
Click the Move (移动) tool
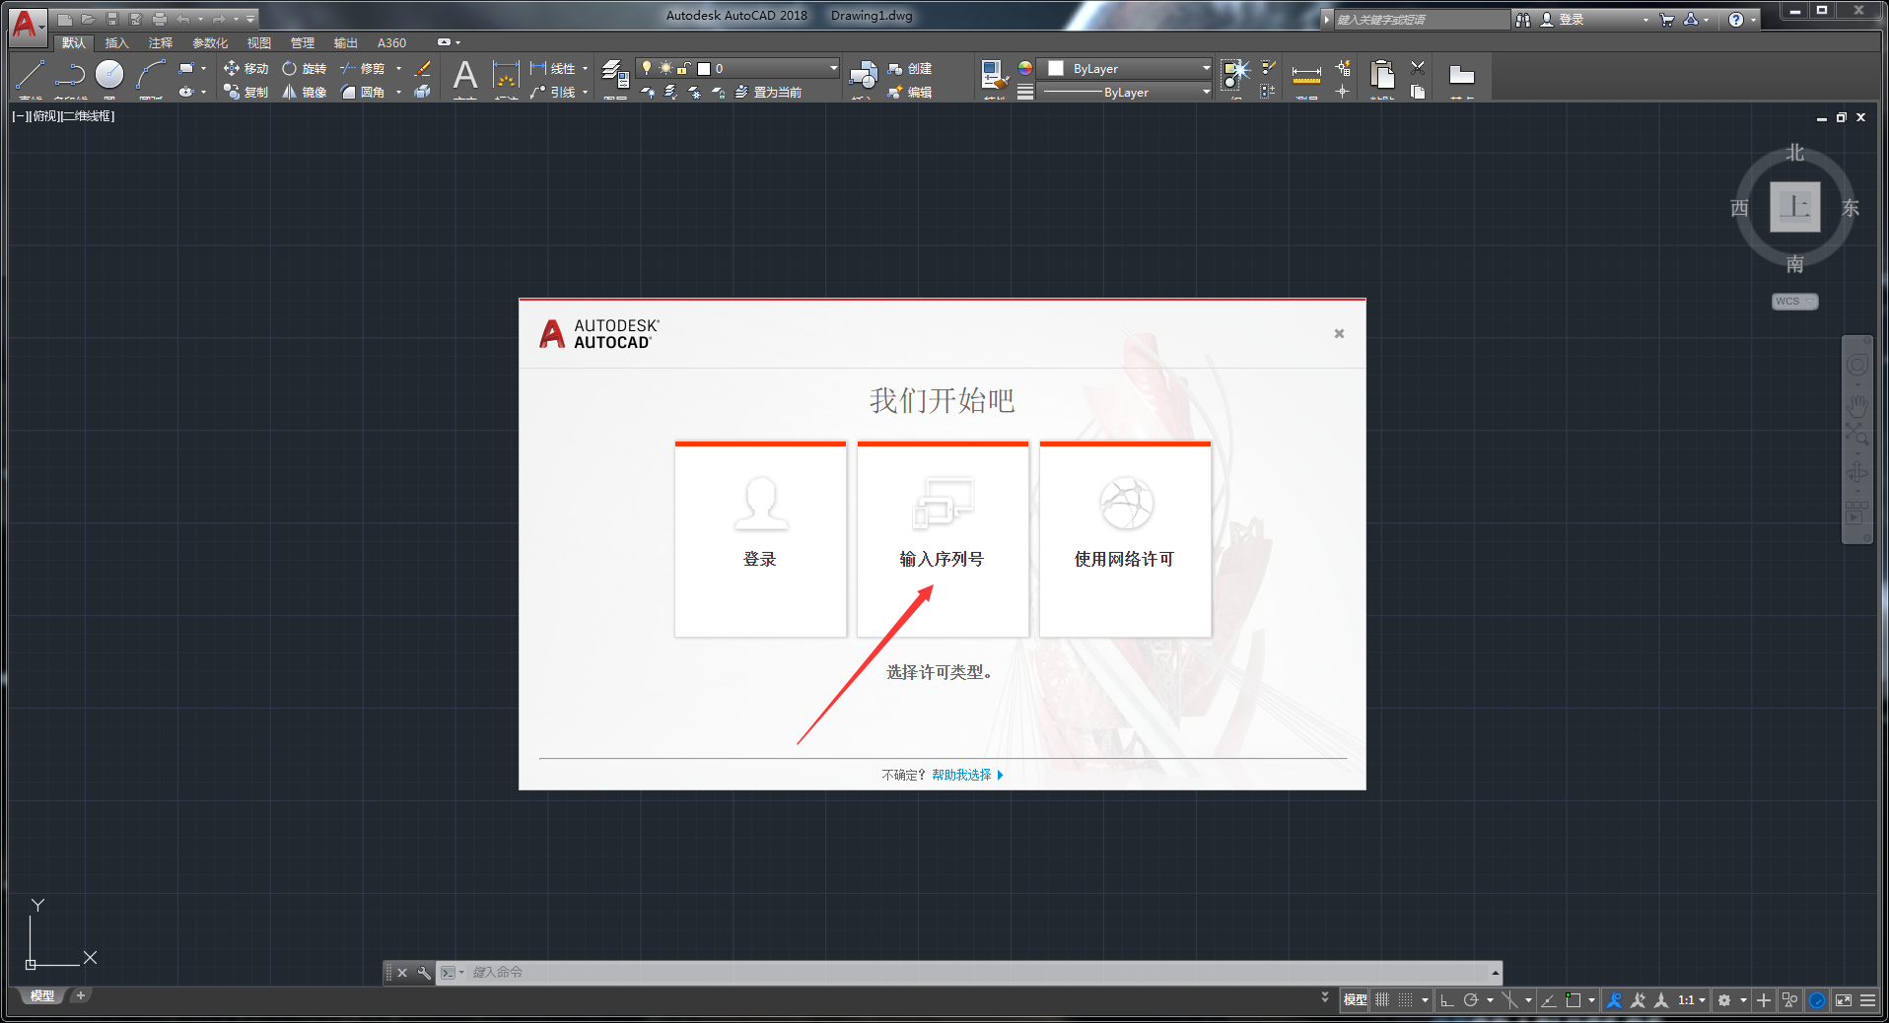point(245,68)
